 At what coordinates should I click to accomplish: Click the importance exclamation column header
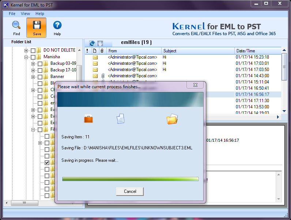tap(87, 51)
